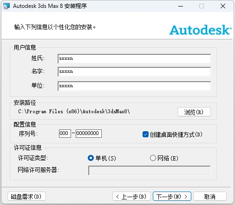Click the three-digit serial number prefix box
Screen dimensions: 235x205
coord(65,134)
